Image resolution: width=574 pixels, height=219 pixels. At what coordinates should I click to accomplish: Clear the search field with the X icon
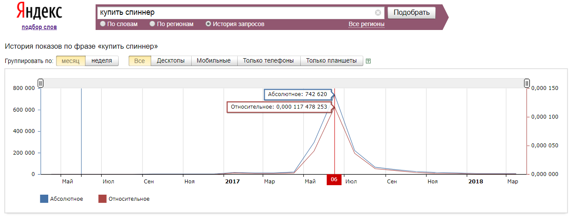(378, 13)
